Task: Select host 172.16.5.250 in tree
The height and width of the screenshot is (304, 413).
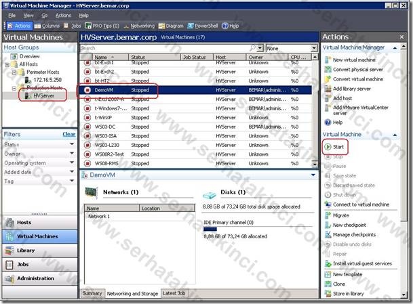Action: [43, 80]
